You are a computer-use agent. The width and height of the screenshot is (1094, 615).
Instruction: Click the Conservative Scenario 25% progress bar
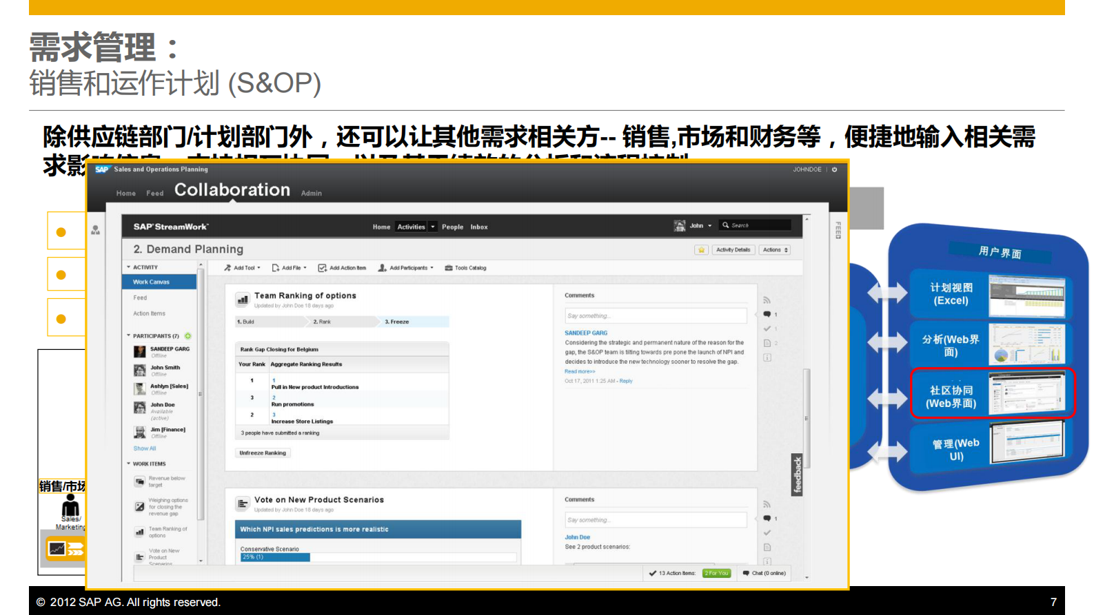point(378,557)
